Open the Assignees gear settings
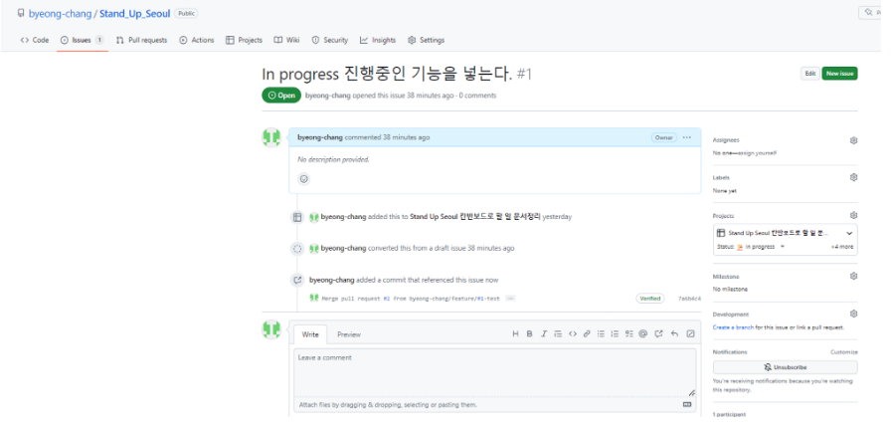This screenshot has width=891, height=424. click(x=853, y=140)
